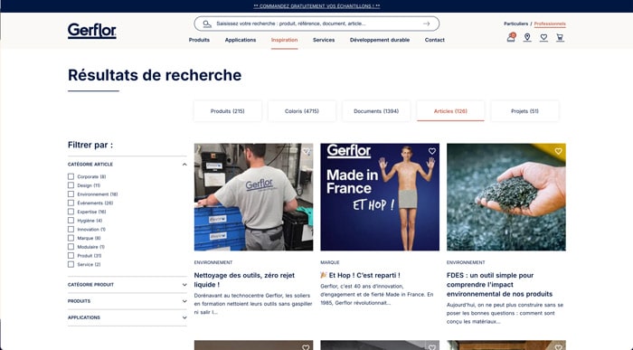Open the Produits navigation menu
The image size is (633, 350).
[199, 40]
